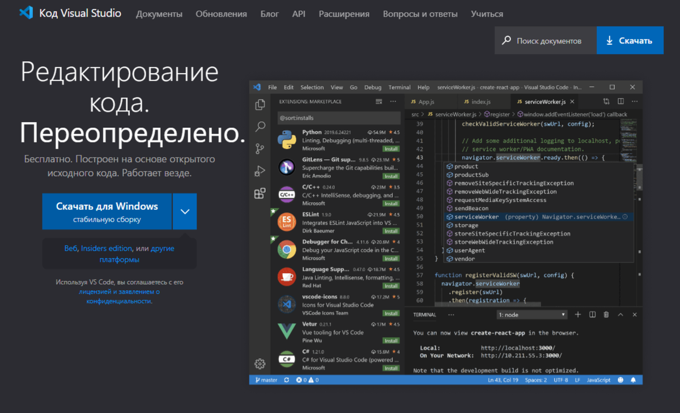Click the clear extensions search results icon
The image size is (680, 413).
pos(379,102)
